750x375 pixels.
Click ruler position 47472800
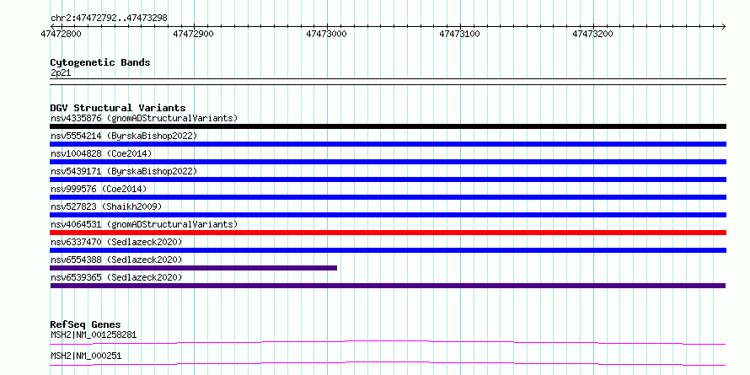[x=61, y=34]
